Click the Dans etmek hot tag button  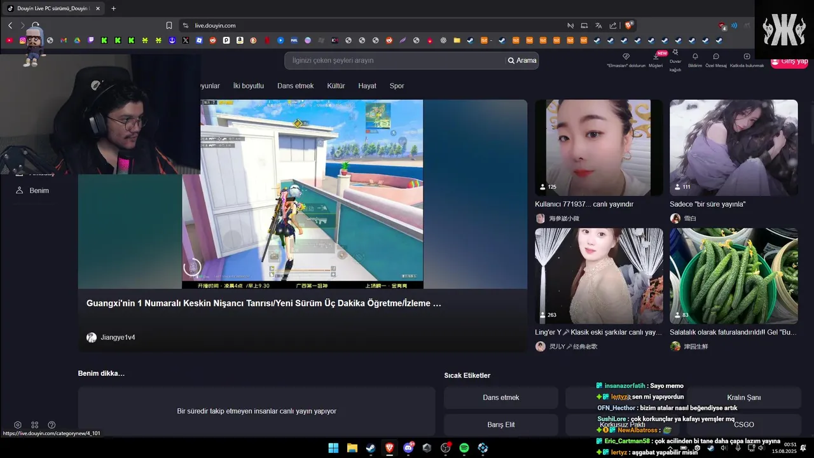click(x=501, y=398)
